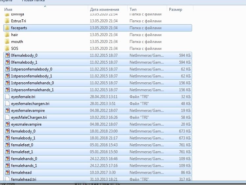Select the femalehead NIF file icon
Screen dimensions: 246x185
coord(7,173)
